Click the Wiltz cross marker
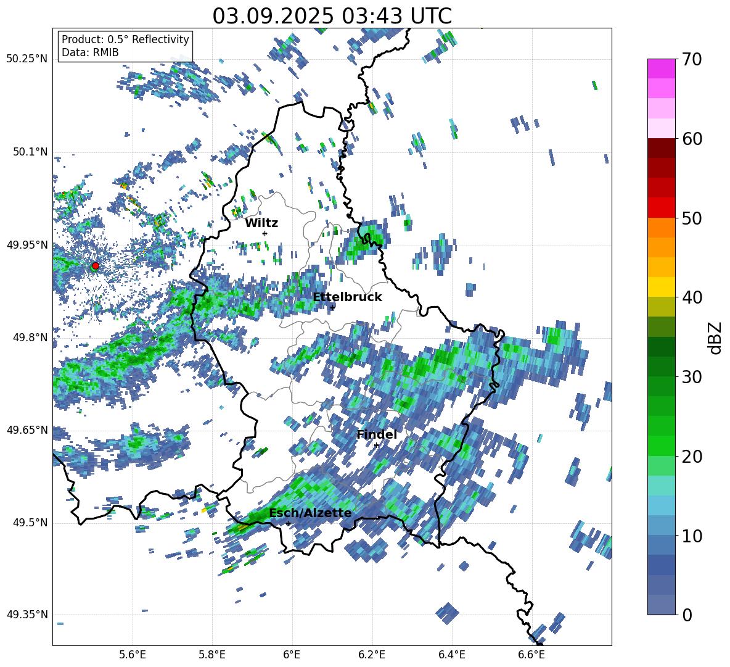The image size is (730, 667). point(265,233)
